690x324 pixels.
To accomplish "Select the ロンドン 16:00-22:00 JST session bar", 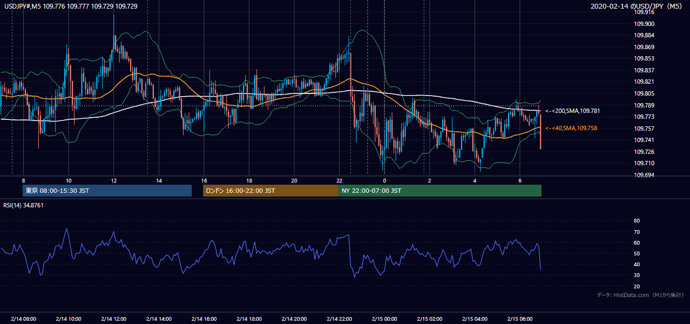I will coord(270,191).
